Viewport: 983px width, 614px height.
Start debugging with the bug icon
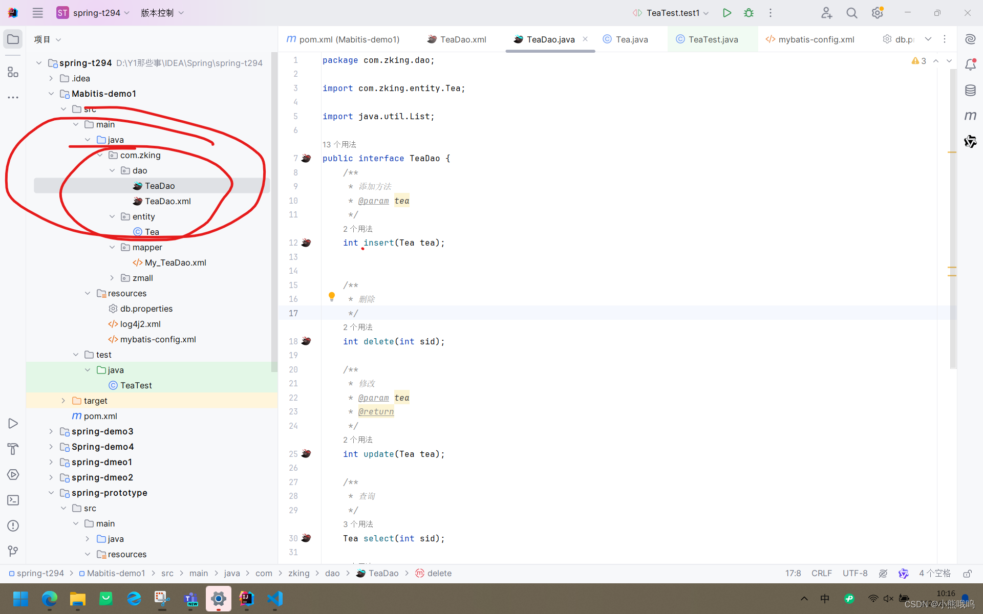(x=749, y=13)
